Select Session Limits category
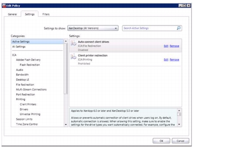The image size is (231, 147). (24, 119)
